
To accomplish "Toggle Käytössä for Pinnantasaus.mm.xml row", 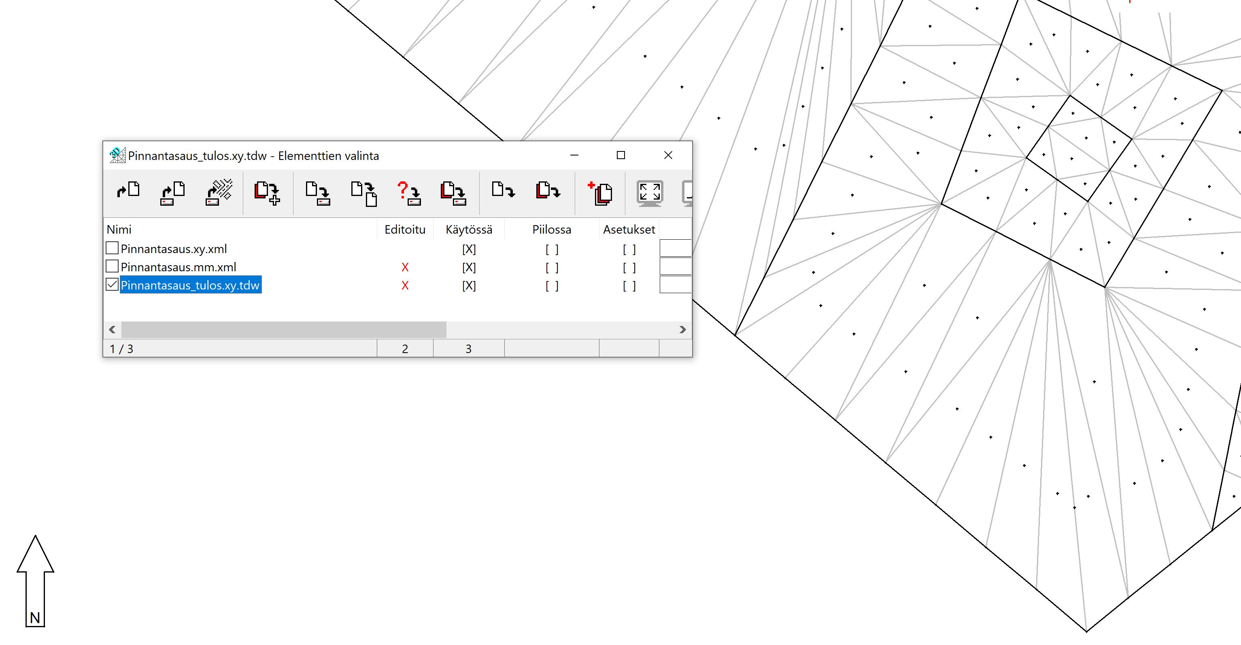I will click(469, 268).
